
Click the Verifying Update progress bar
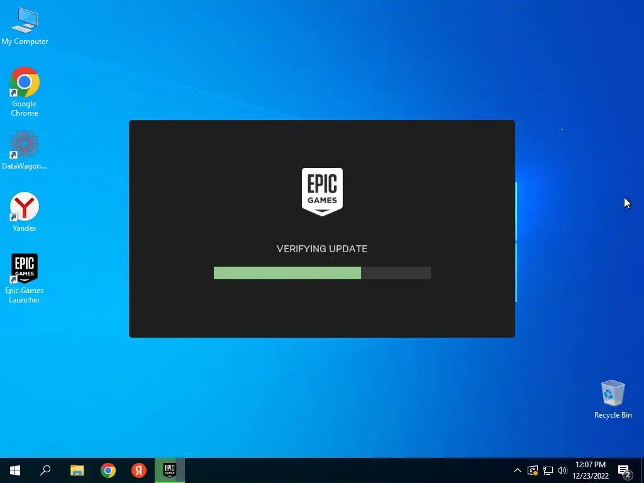(322, 273)
